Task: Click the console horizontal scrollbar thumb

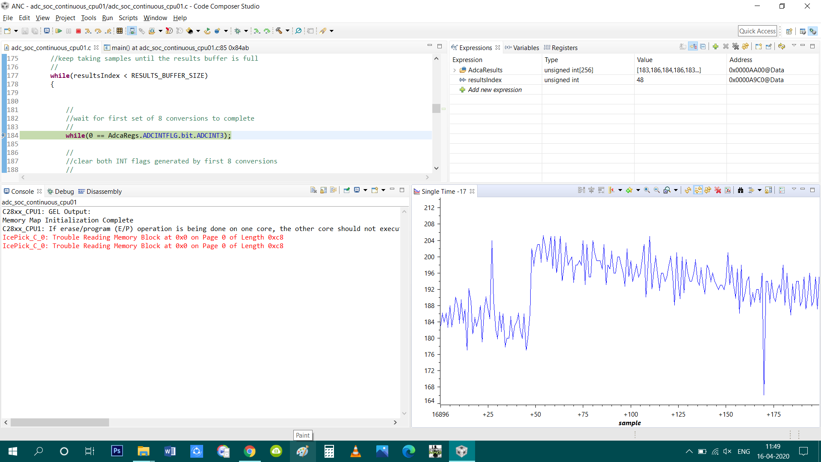Action: point(60,422)
